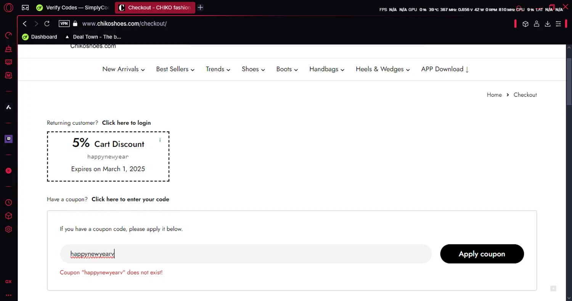Open Settings gear icon in sidebar

pos(8,229)
